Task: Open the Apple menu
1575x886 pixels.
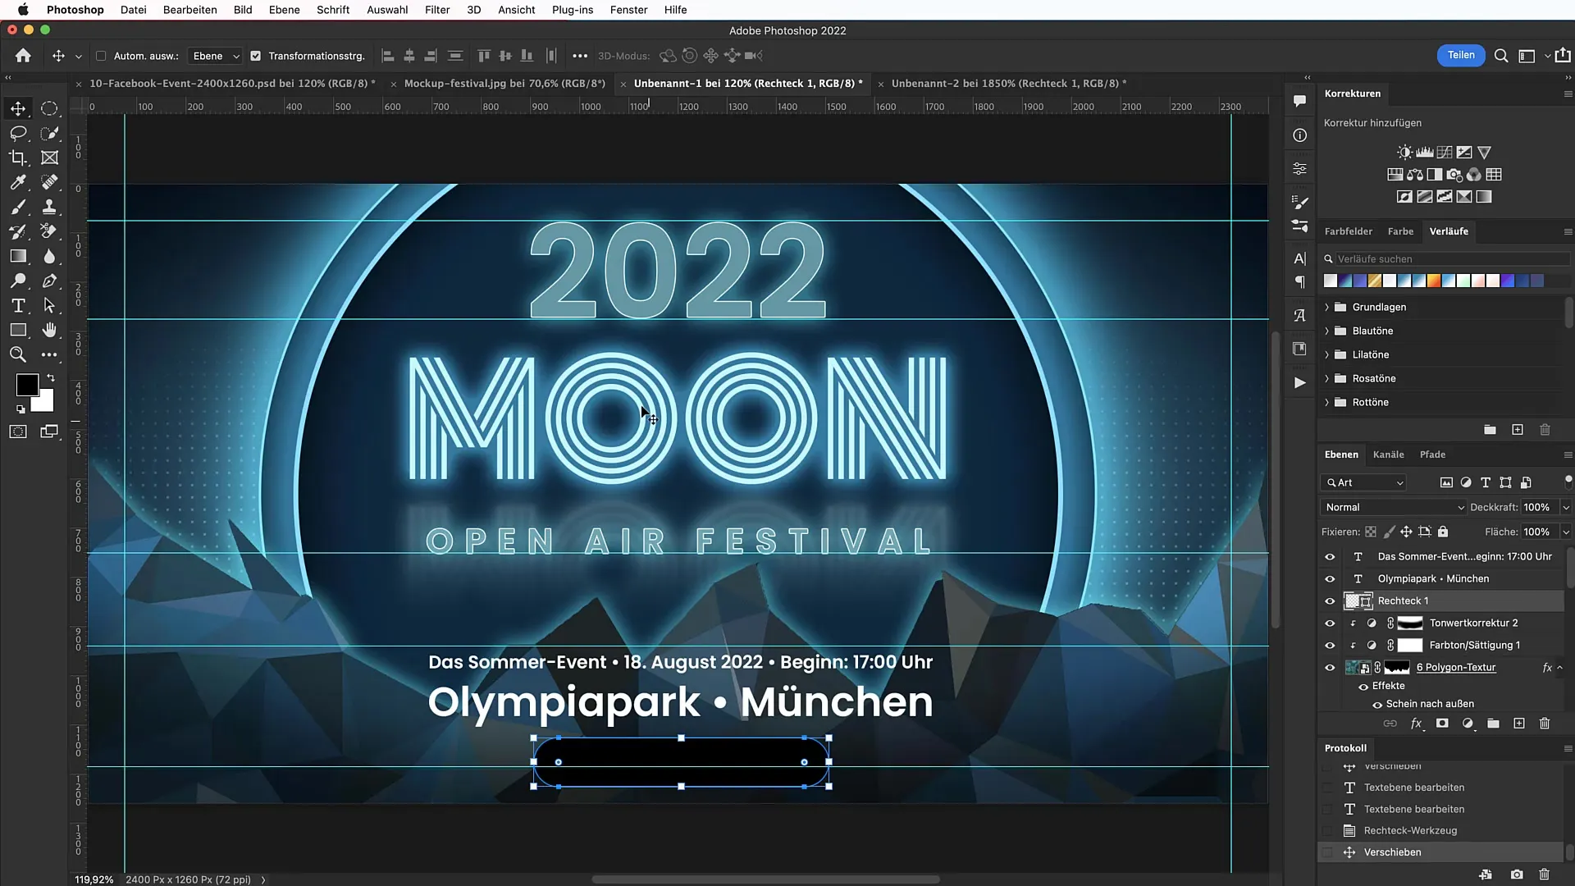Action: click(x=22, y=10)
